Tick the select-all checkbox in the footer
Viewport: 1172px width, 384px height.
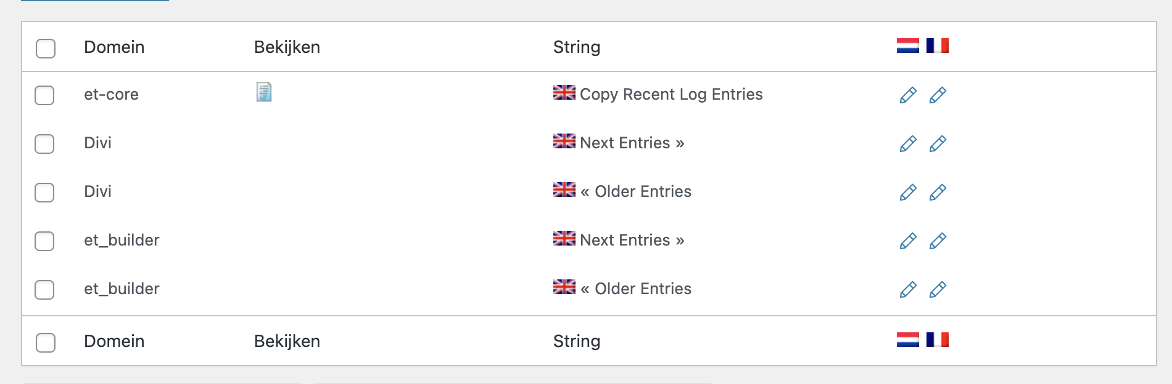(x=46, y=342)
